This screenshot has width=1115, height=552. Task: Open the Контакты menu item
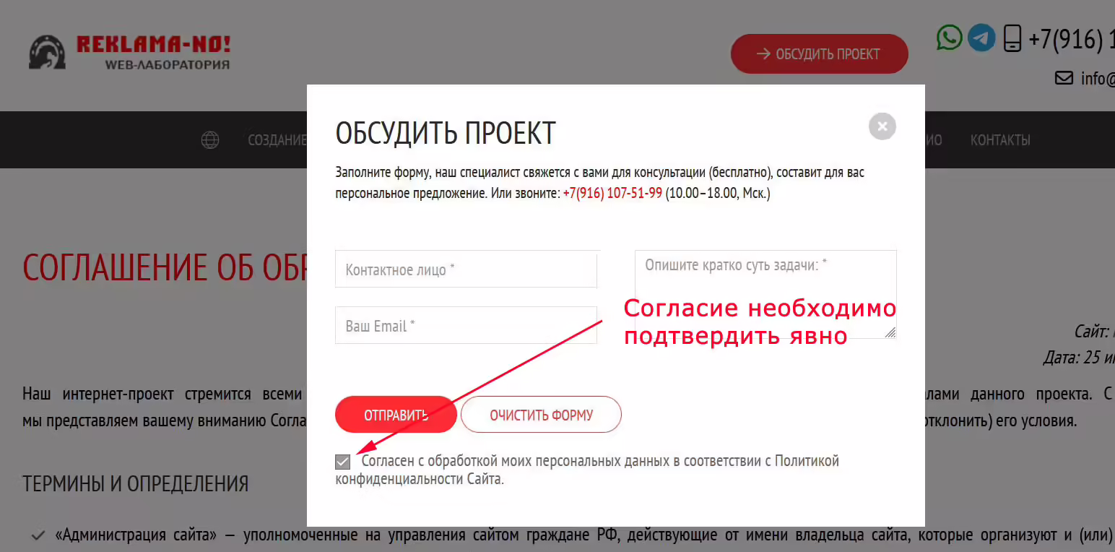1000,140
